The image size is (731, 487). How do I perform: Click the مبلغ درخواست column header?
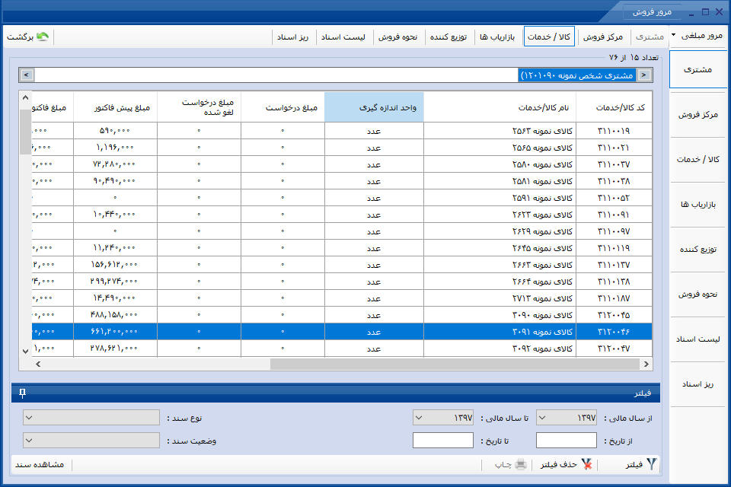[x=283, y=107]
